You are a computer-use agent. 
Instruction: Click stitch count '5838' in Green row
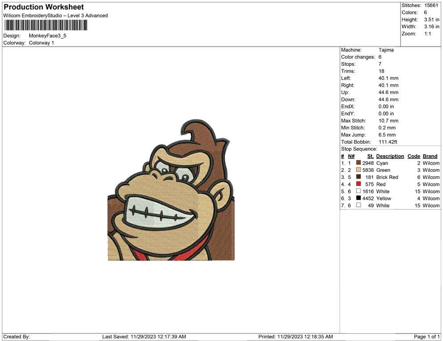(368, 170)
